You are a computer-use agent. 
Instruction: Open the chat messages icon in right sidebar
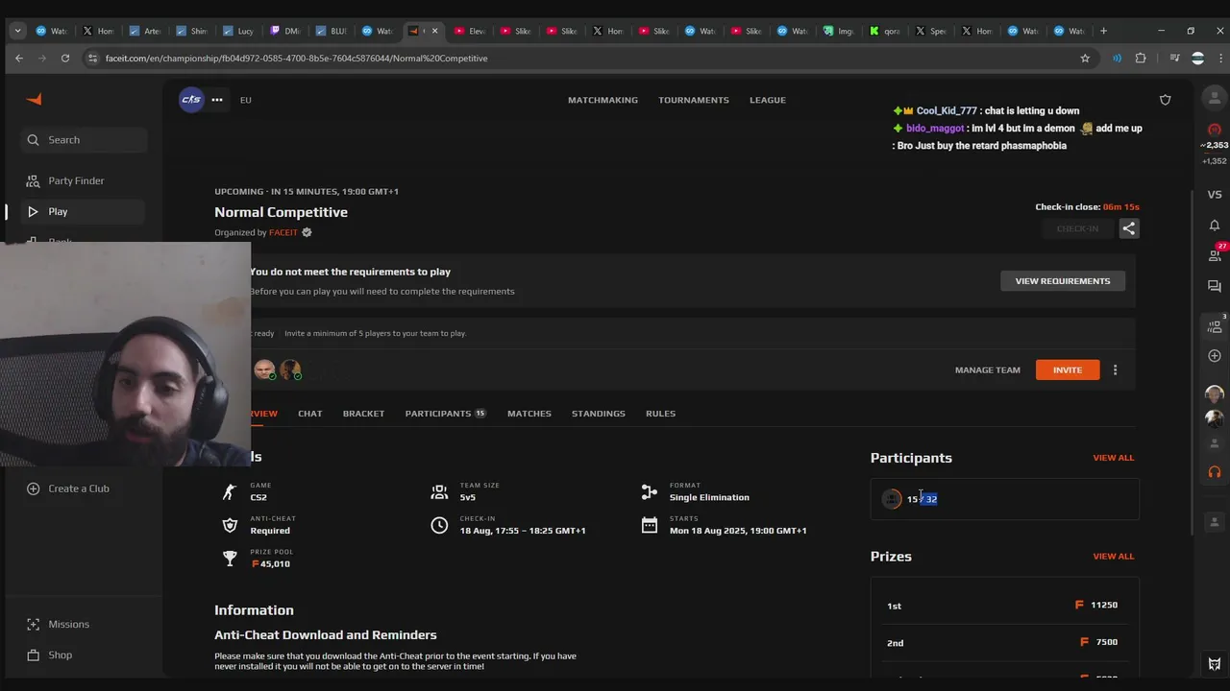[x=1215, y=286]
